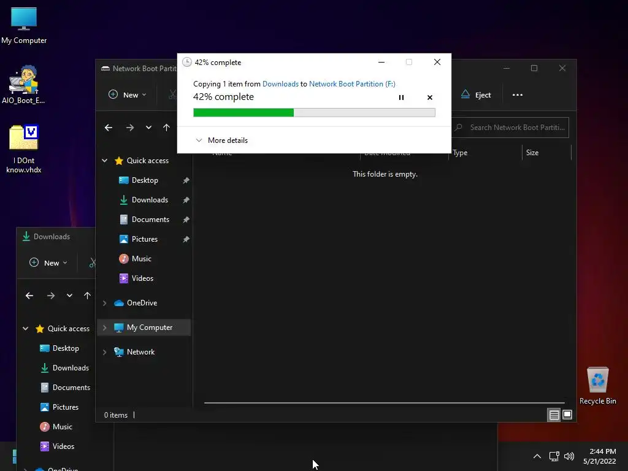Open See more ellipsis menu
628x471 pixels.
518,95
